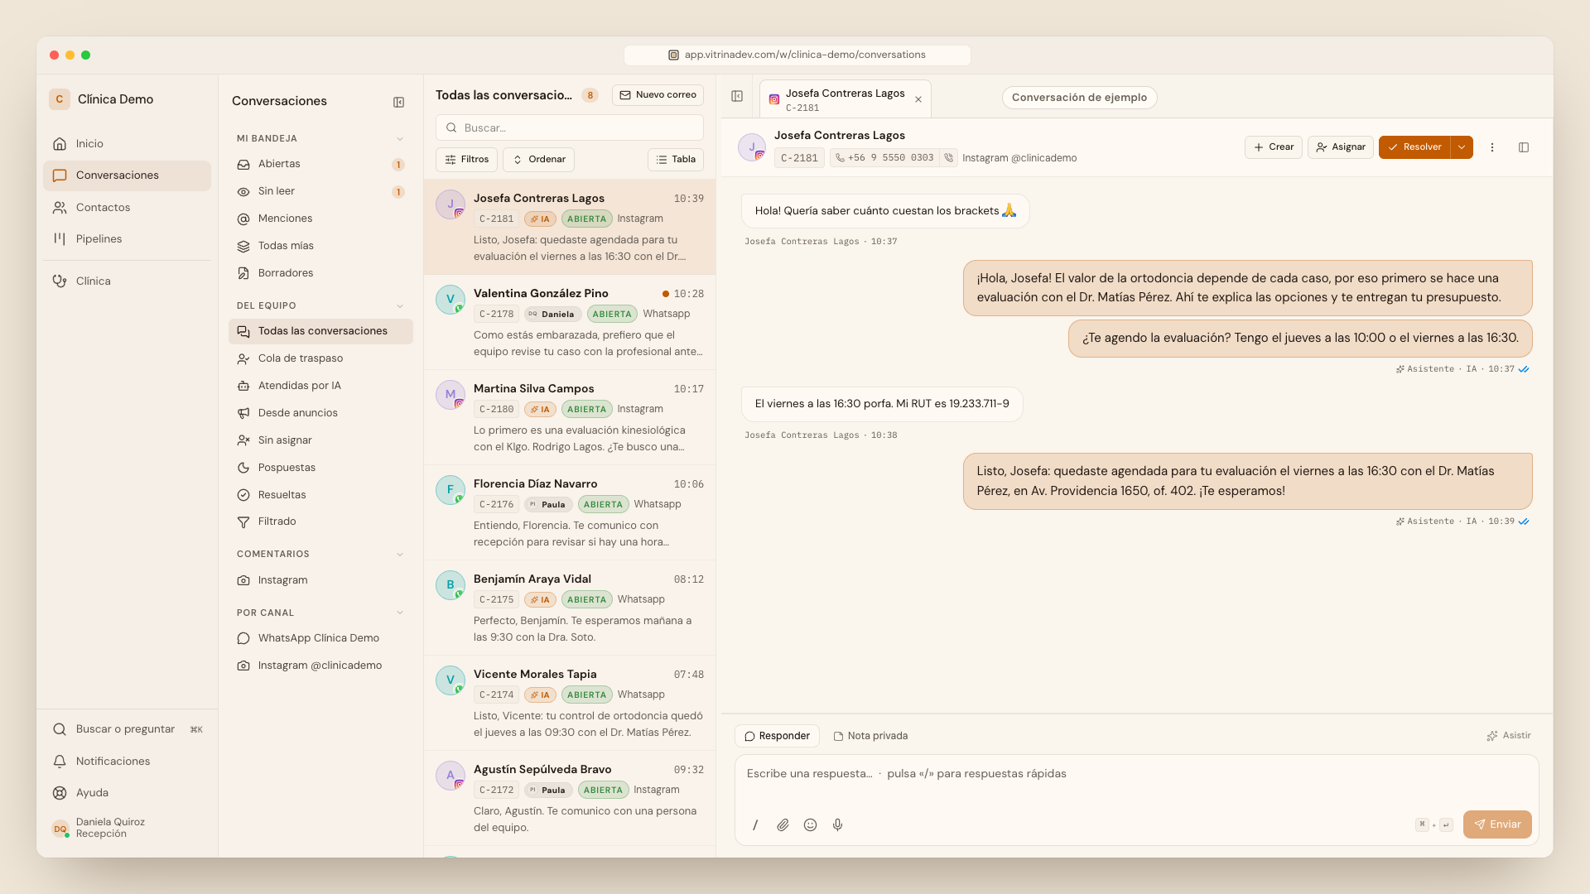Open Valentina González Pino conversation
This screenshot has height=894, width=1590.
point(570,323)
